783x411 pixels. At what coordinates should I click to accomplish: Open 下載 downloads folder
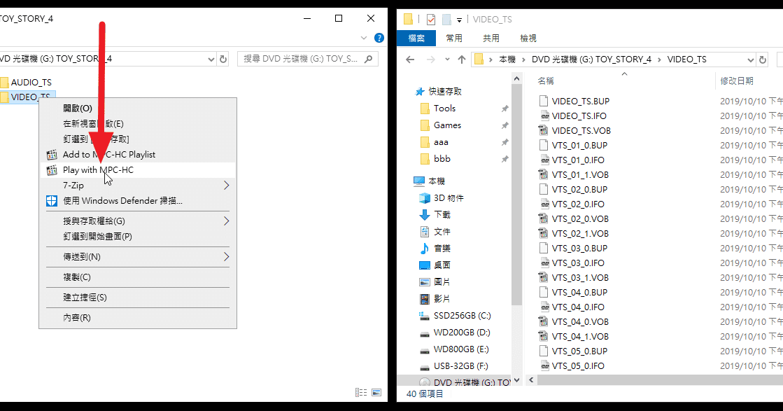point(442,215)
